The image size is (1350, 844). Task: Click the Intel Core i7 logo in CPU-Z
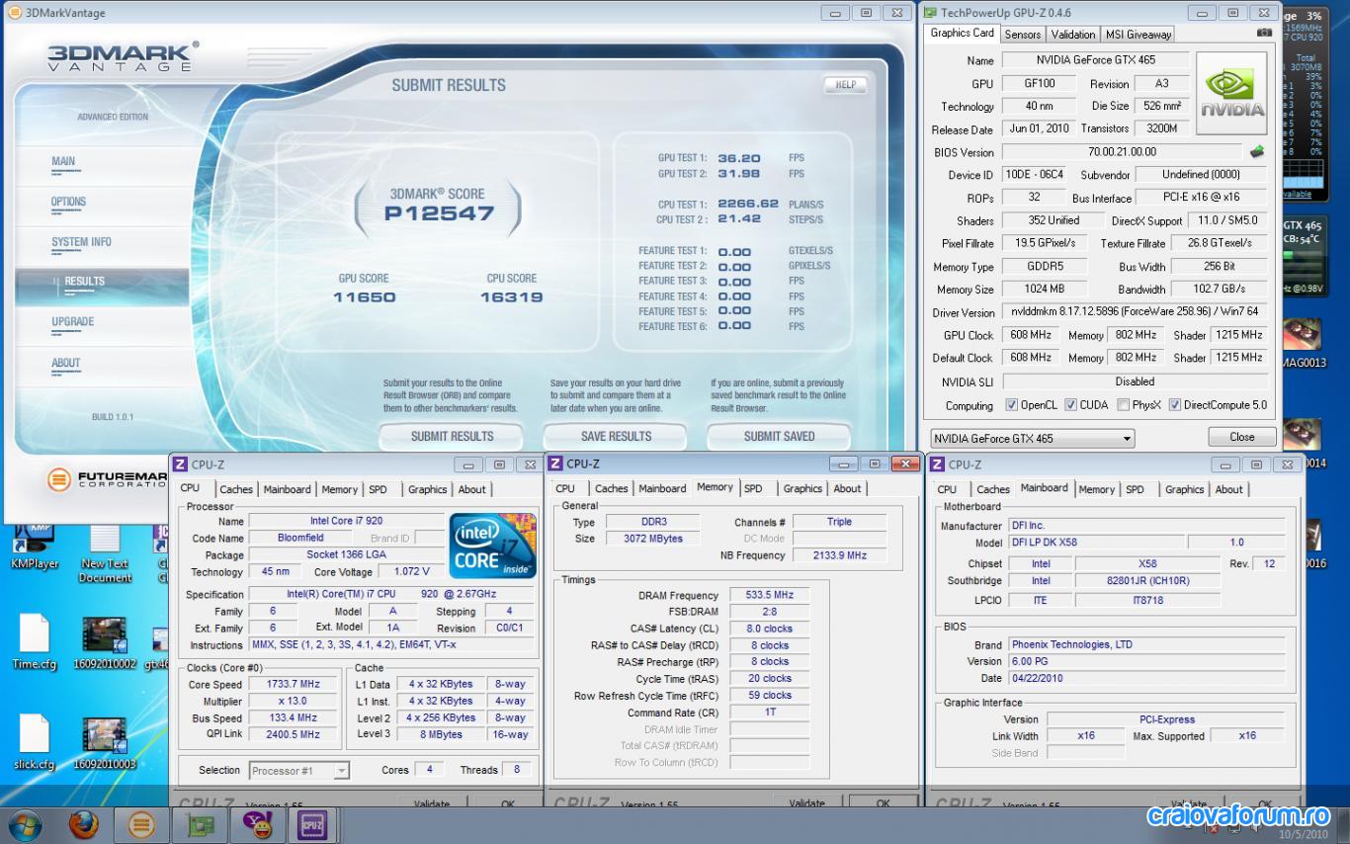[493, 545]
